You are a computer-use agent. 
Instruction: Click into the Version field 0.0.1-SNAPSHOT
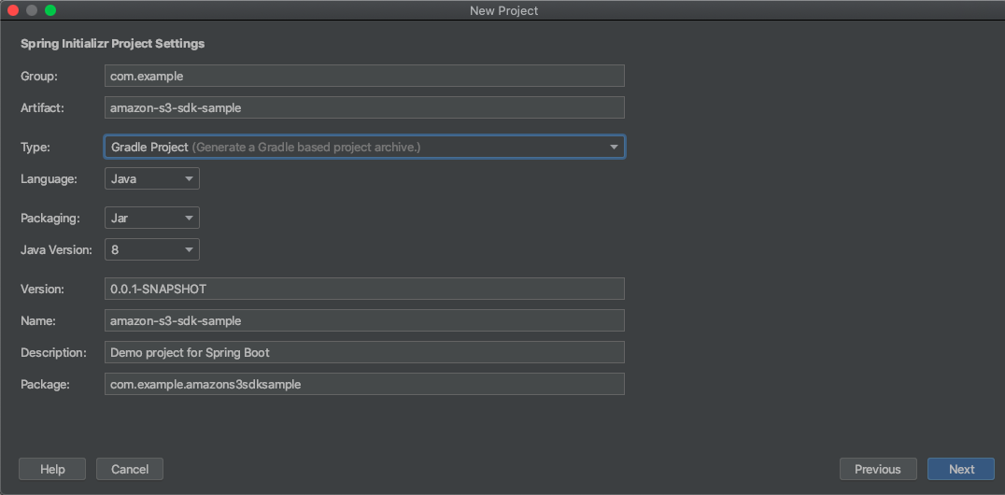coord(364,289)
